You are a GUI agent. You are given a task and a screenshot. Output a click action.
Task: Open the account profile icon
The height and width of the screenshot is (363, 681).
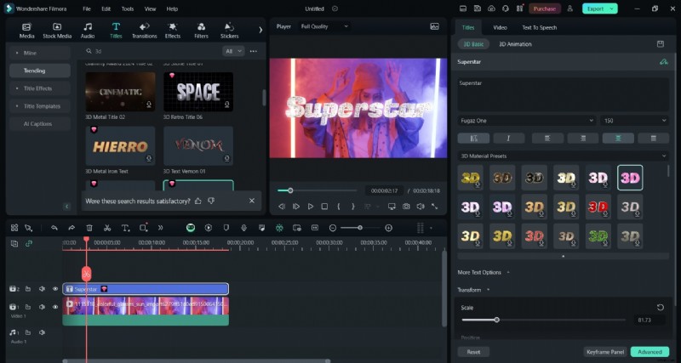tap(569, 9)
